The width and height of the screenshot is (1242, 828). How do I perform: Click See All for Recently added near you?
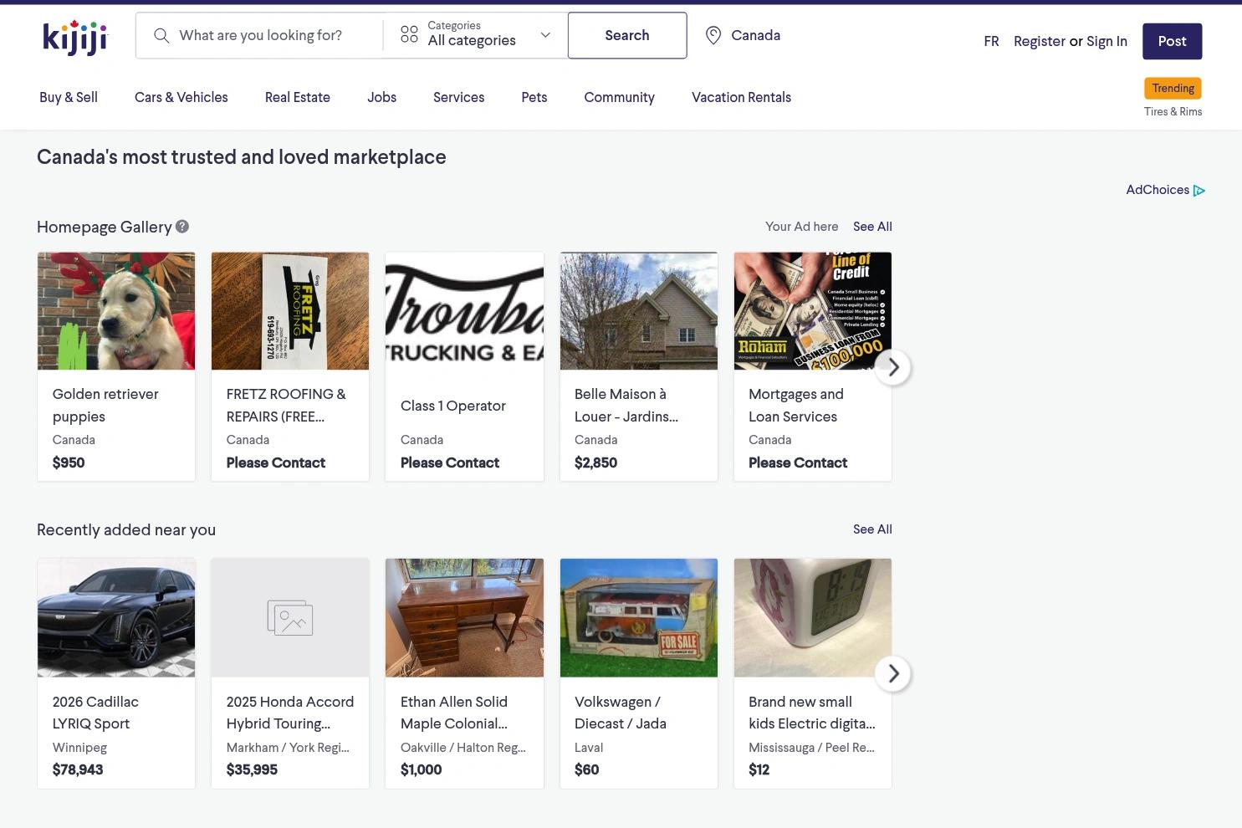pos(872,529)
